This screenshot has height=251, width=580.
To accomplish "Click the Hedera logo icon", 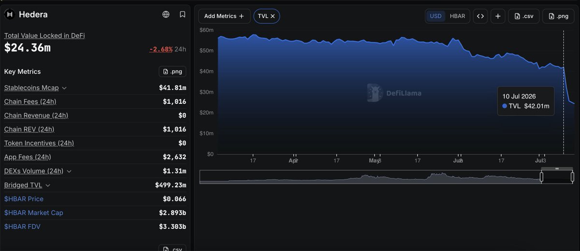I will (x=10, y=14).
